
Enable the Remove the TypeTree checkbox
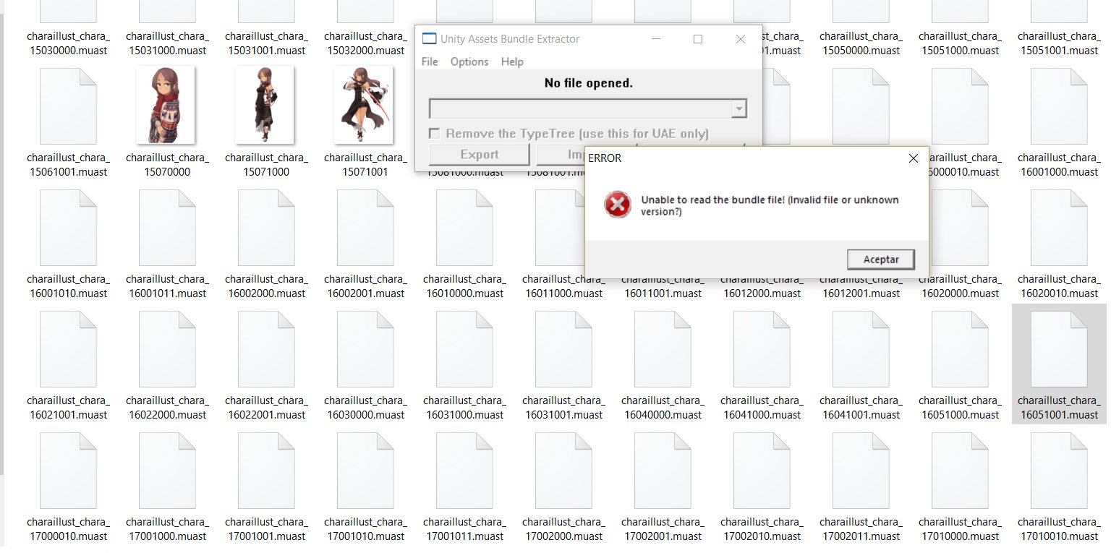435,133
